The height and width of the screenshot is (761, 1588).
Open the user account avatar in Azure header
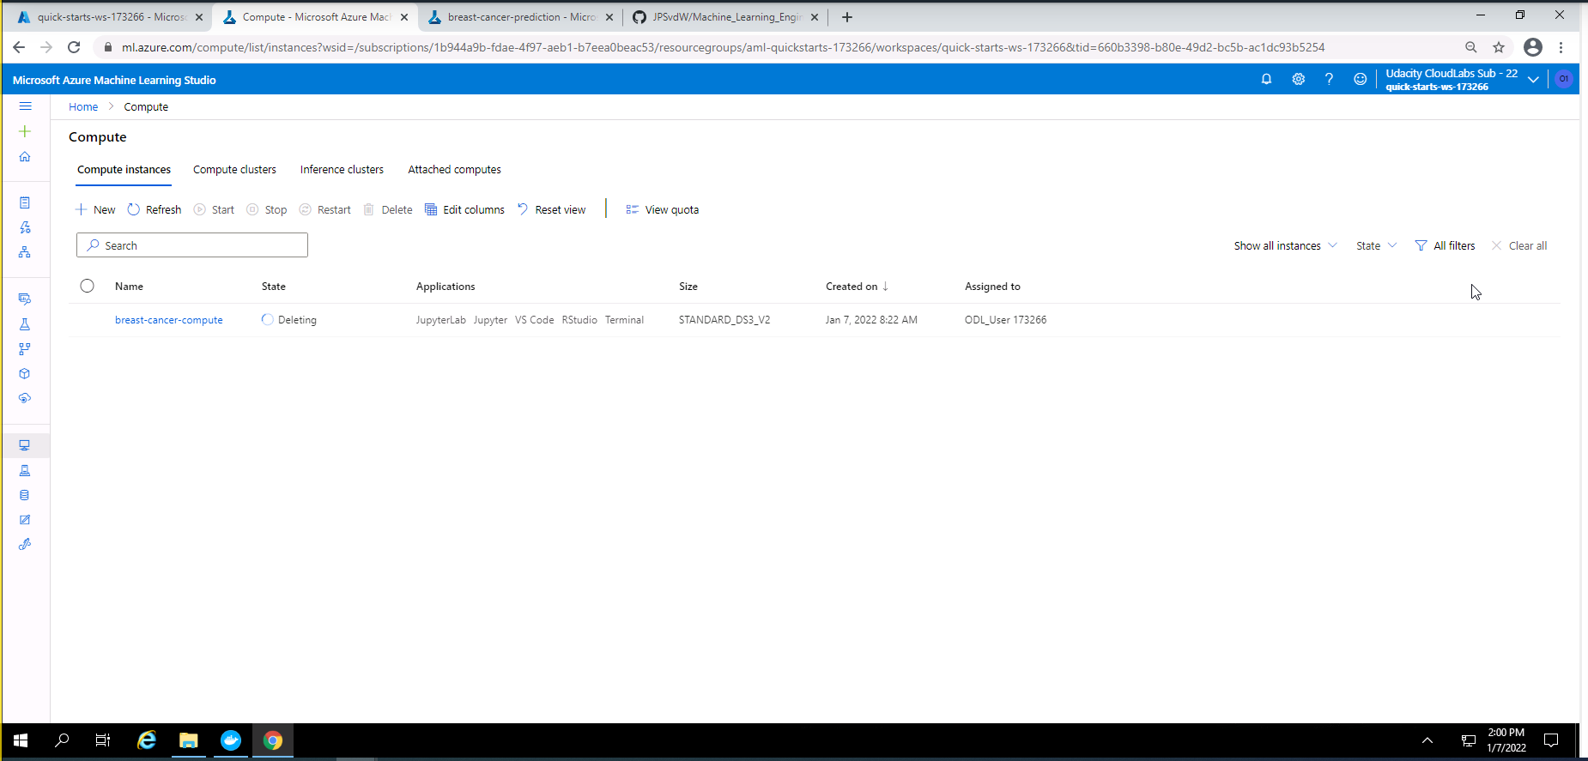1564,79
